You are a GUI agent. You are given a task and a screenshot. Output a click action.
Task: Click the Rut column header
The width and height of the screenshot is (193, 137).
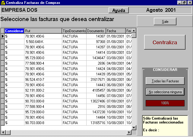43,31
